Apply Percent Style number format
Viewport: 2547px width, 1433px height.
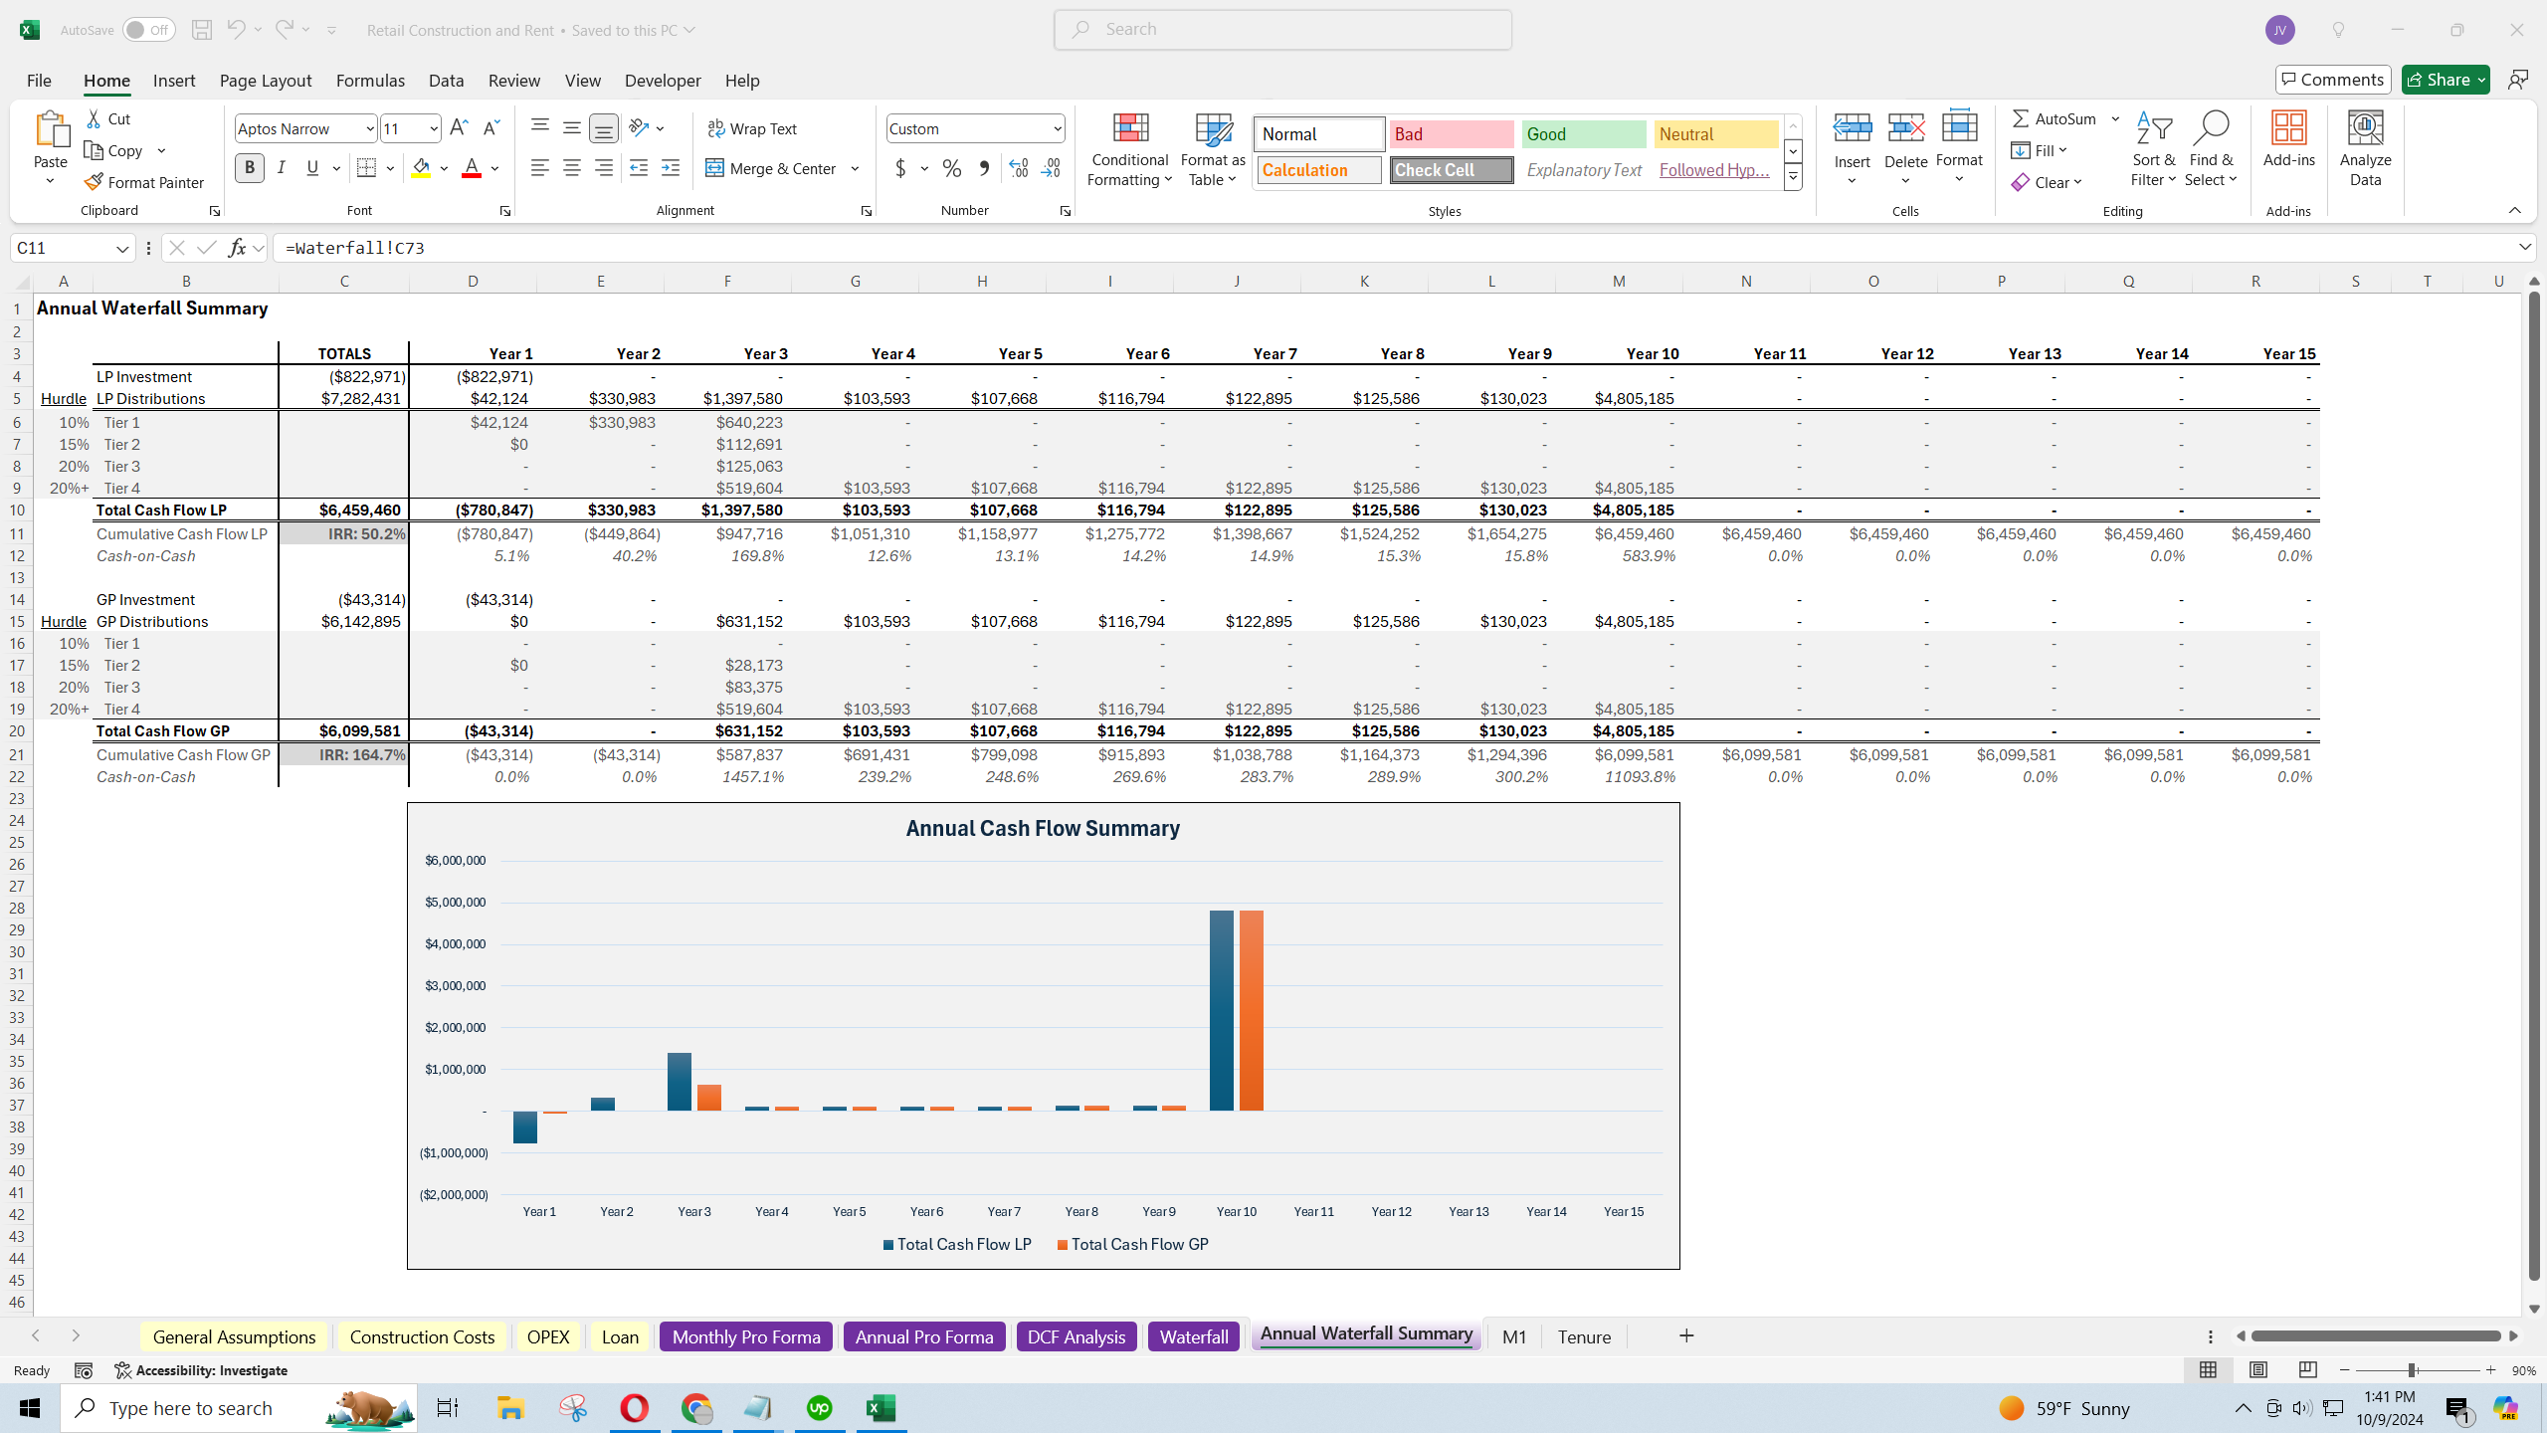tap(952, 168)
